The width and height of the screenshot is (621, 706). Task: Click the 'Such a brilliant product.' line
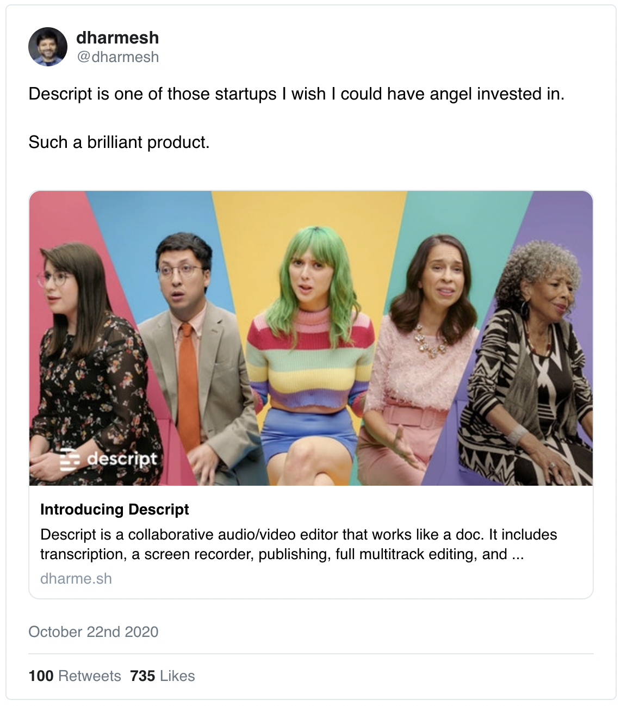[x=119, y=143]
